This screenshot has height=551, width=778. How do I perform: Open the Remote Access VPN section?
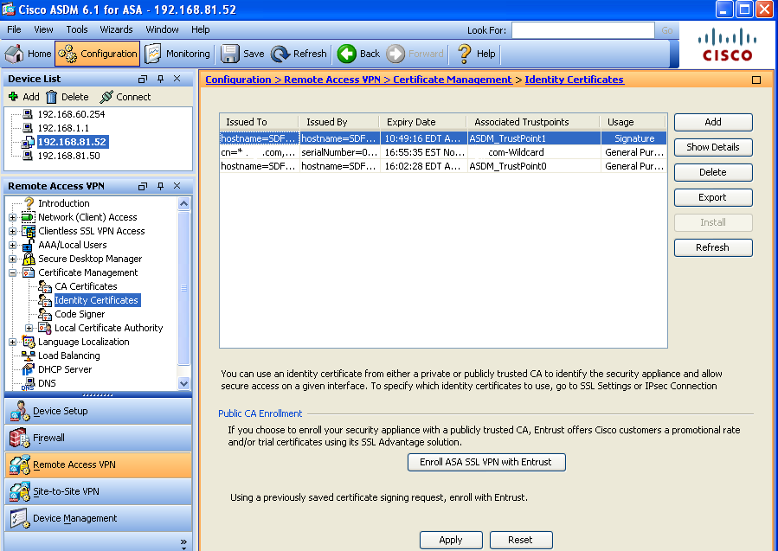tap(99, 465)
